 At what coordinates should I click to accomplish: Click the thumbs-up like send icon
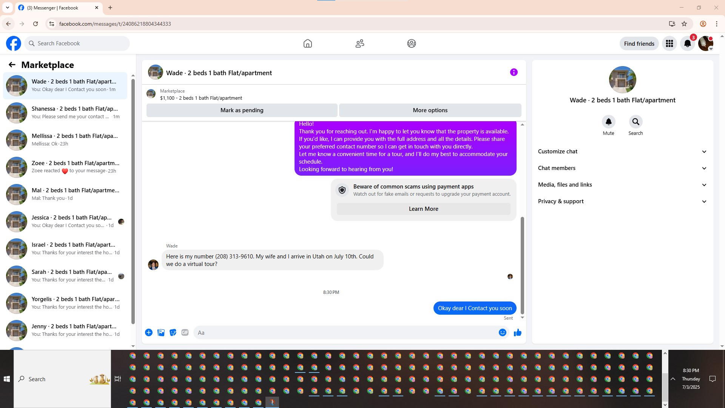[517, 332]
